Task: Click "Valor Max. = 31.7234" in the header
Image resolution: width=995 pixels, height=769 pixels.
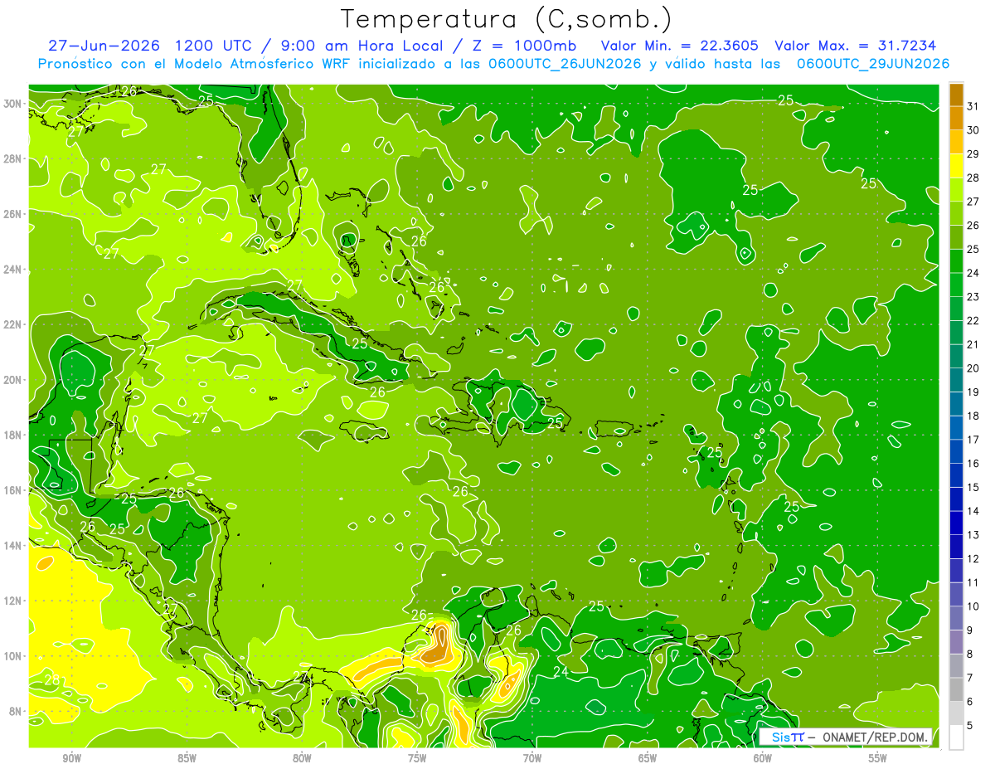Action: [x=855, y=46]
